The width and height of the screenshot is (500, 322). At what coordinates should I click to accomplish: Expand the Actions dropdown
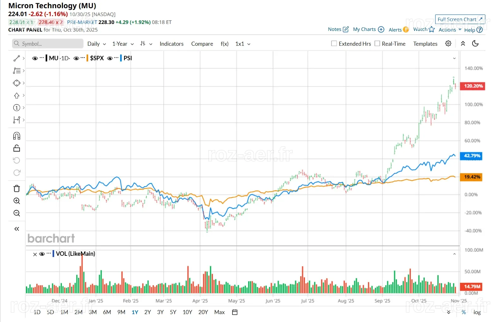click(x=450, y=30)
